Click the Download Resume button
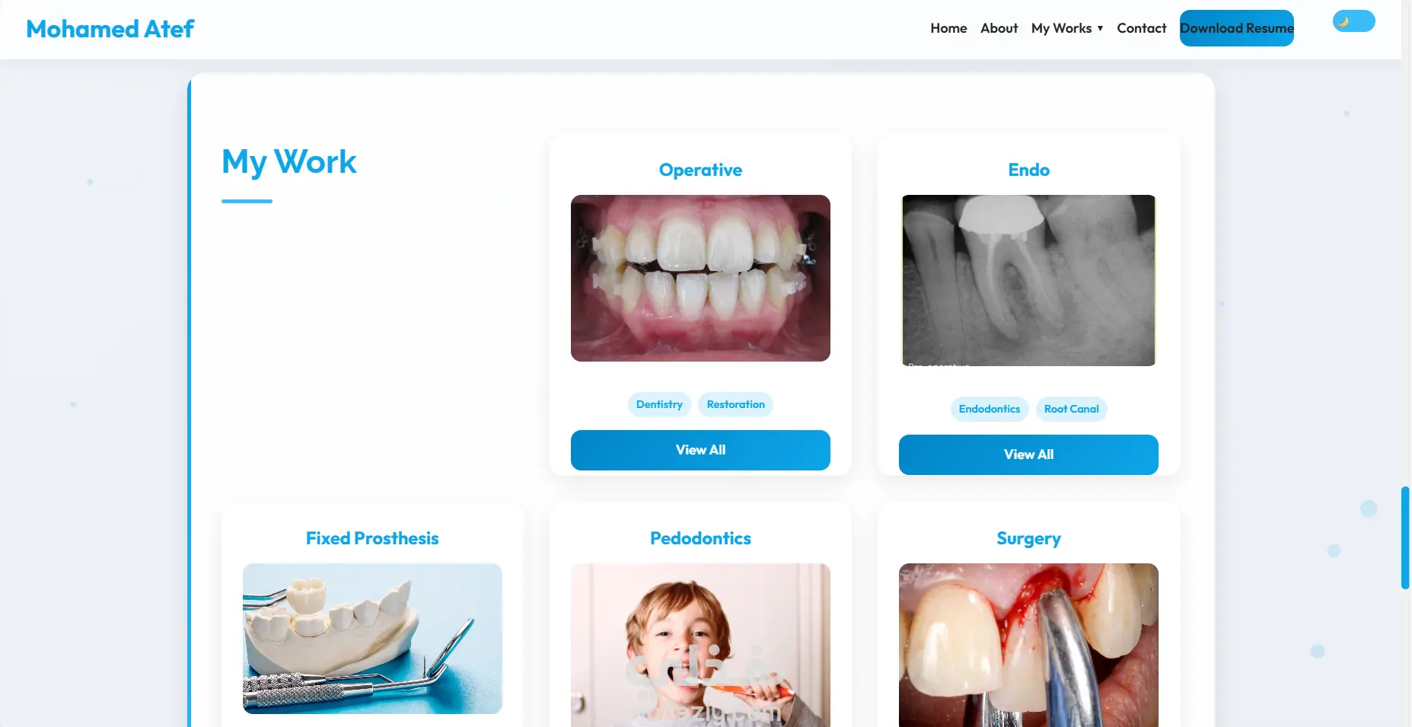 (1236, 28)
